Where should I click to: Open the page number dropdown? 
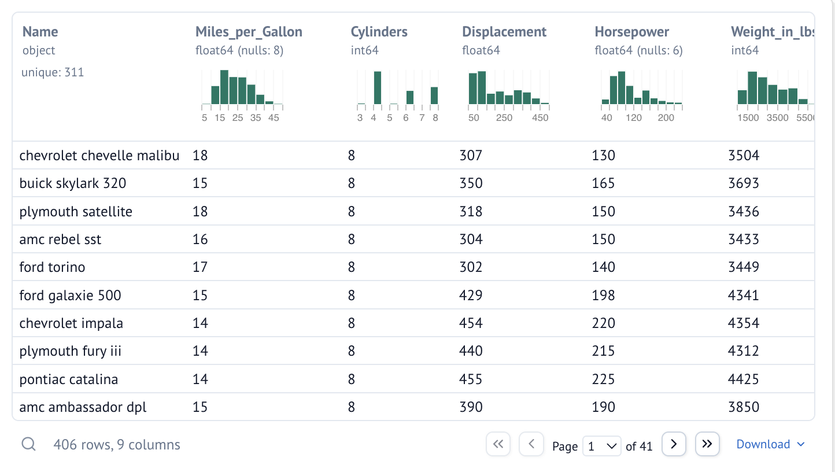point(602,446)
